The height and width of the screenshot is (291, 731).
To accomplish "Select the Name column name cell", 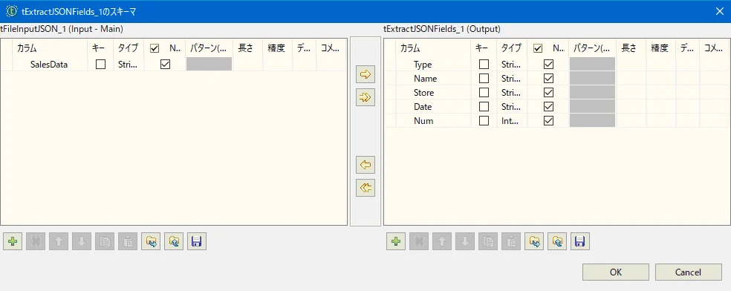I will coord(434,78).
